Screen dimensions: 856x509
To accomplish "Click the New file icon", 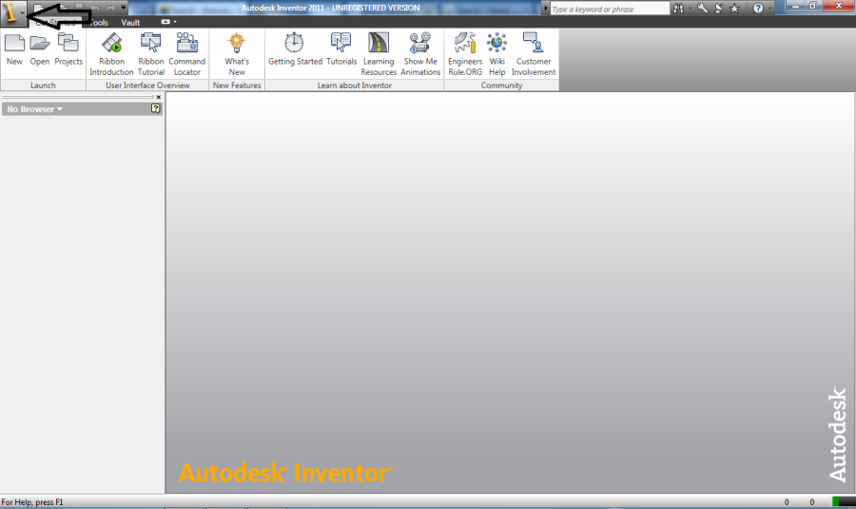I will pyautogui.click(x=14, y=43).
